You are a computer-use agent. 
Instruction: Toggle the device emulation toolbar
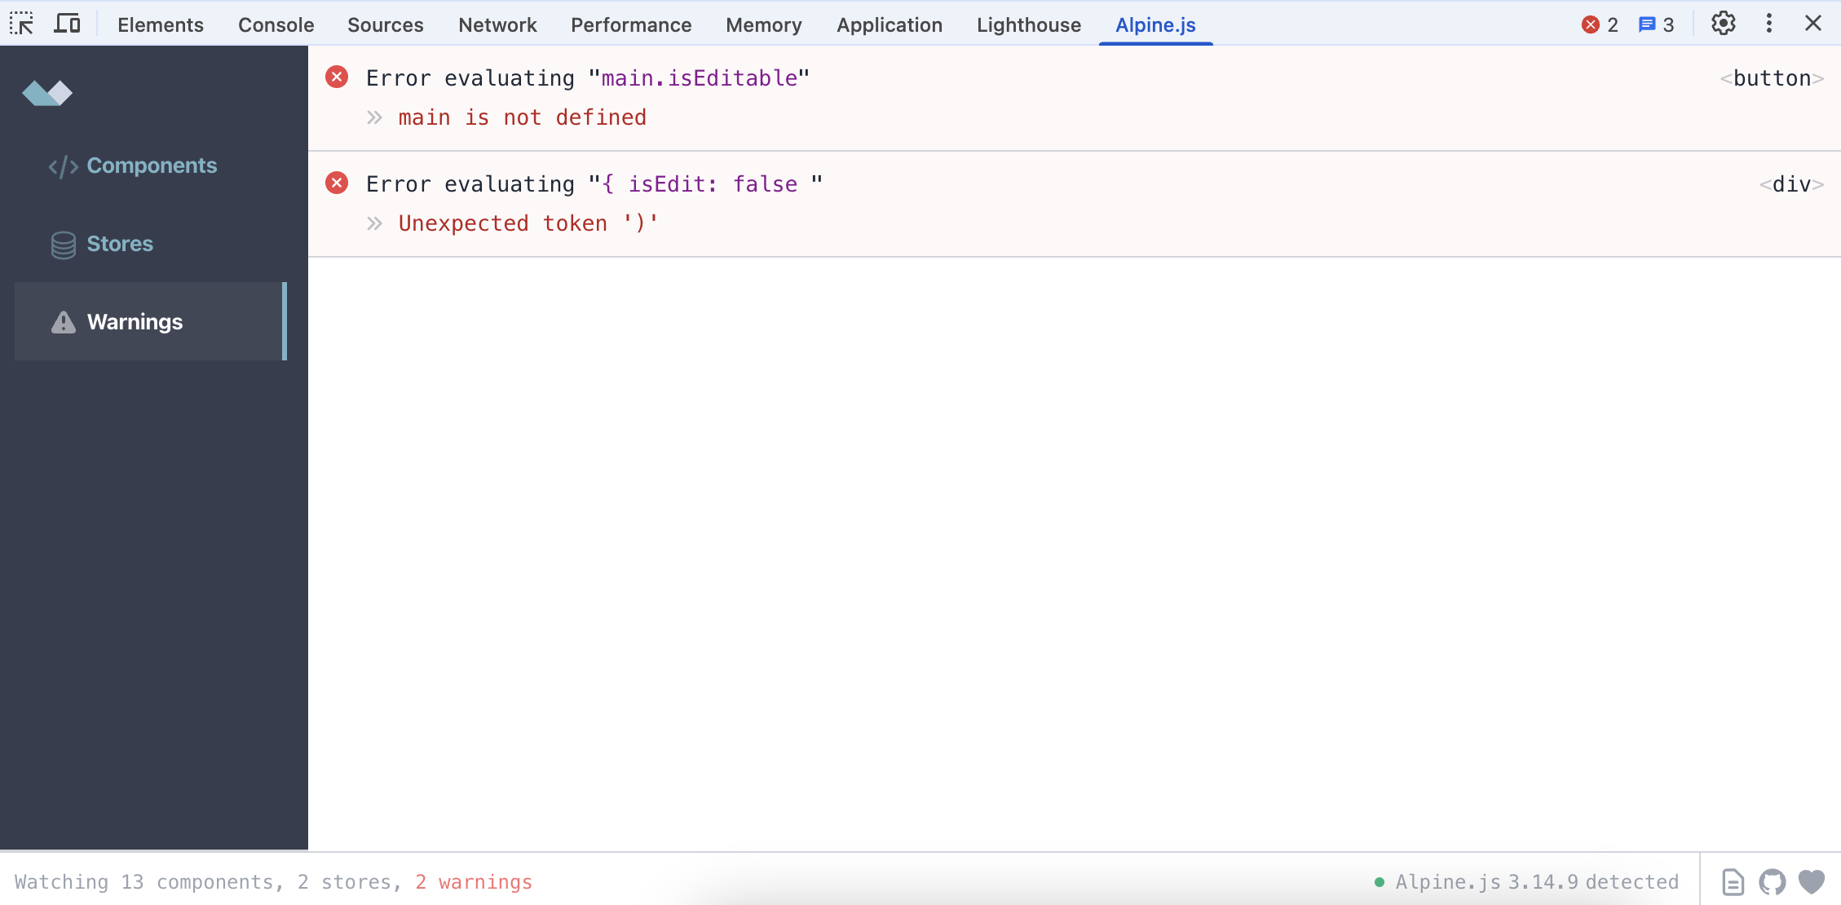[x=68, y=24]
